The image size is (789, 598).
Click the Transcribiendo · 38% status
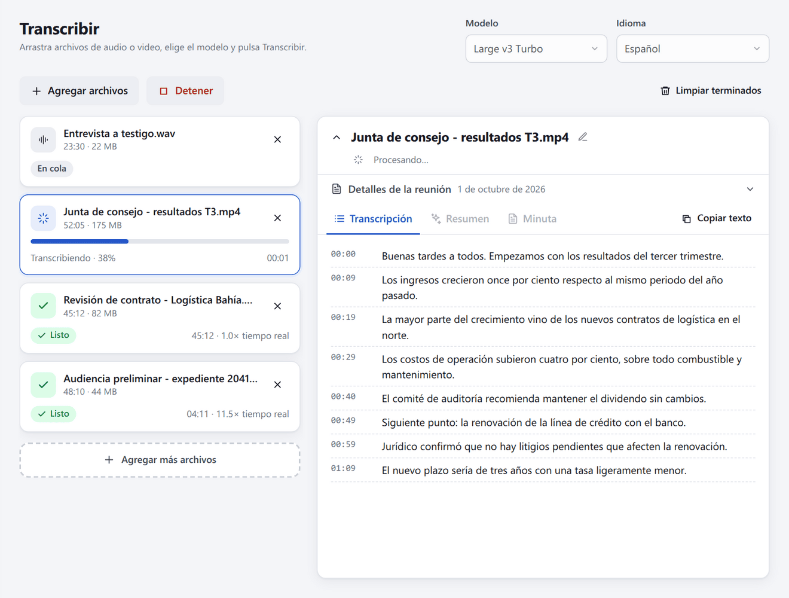pyautogui.click(x=73, y=258)
